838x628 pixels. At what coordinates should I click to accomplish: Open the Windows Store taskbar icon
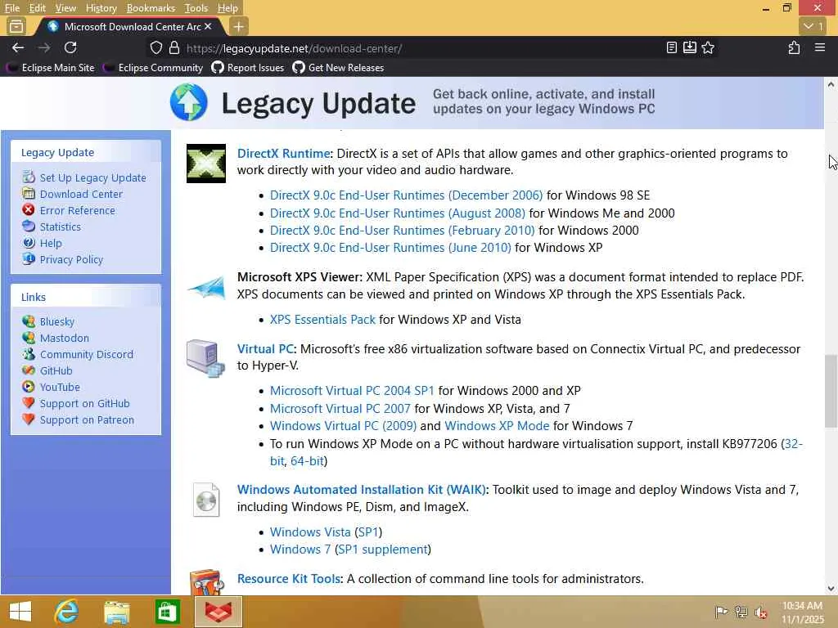click(x=167, y=612)
